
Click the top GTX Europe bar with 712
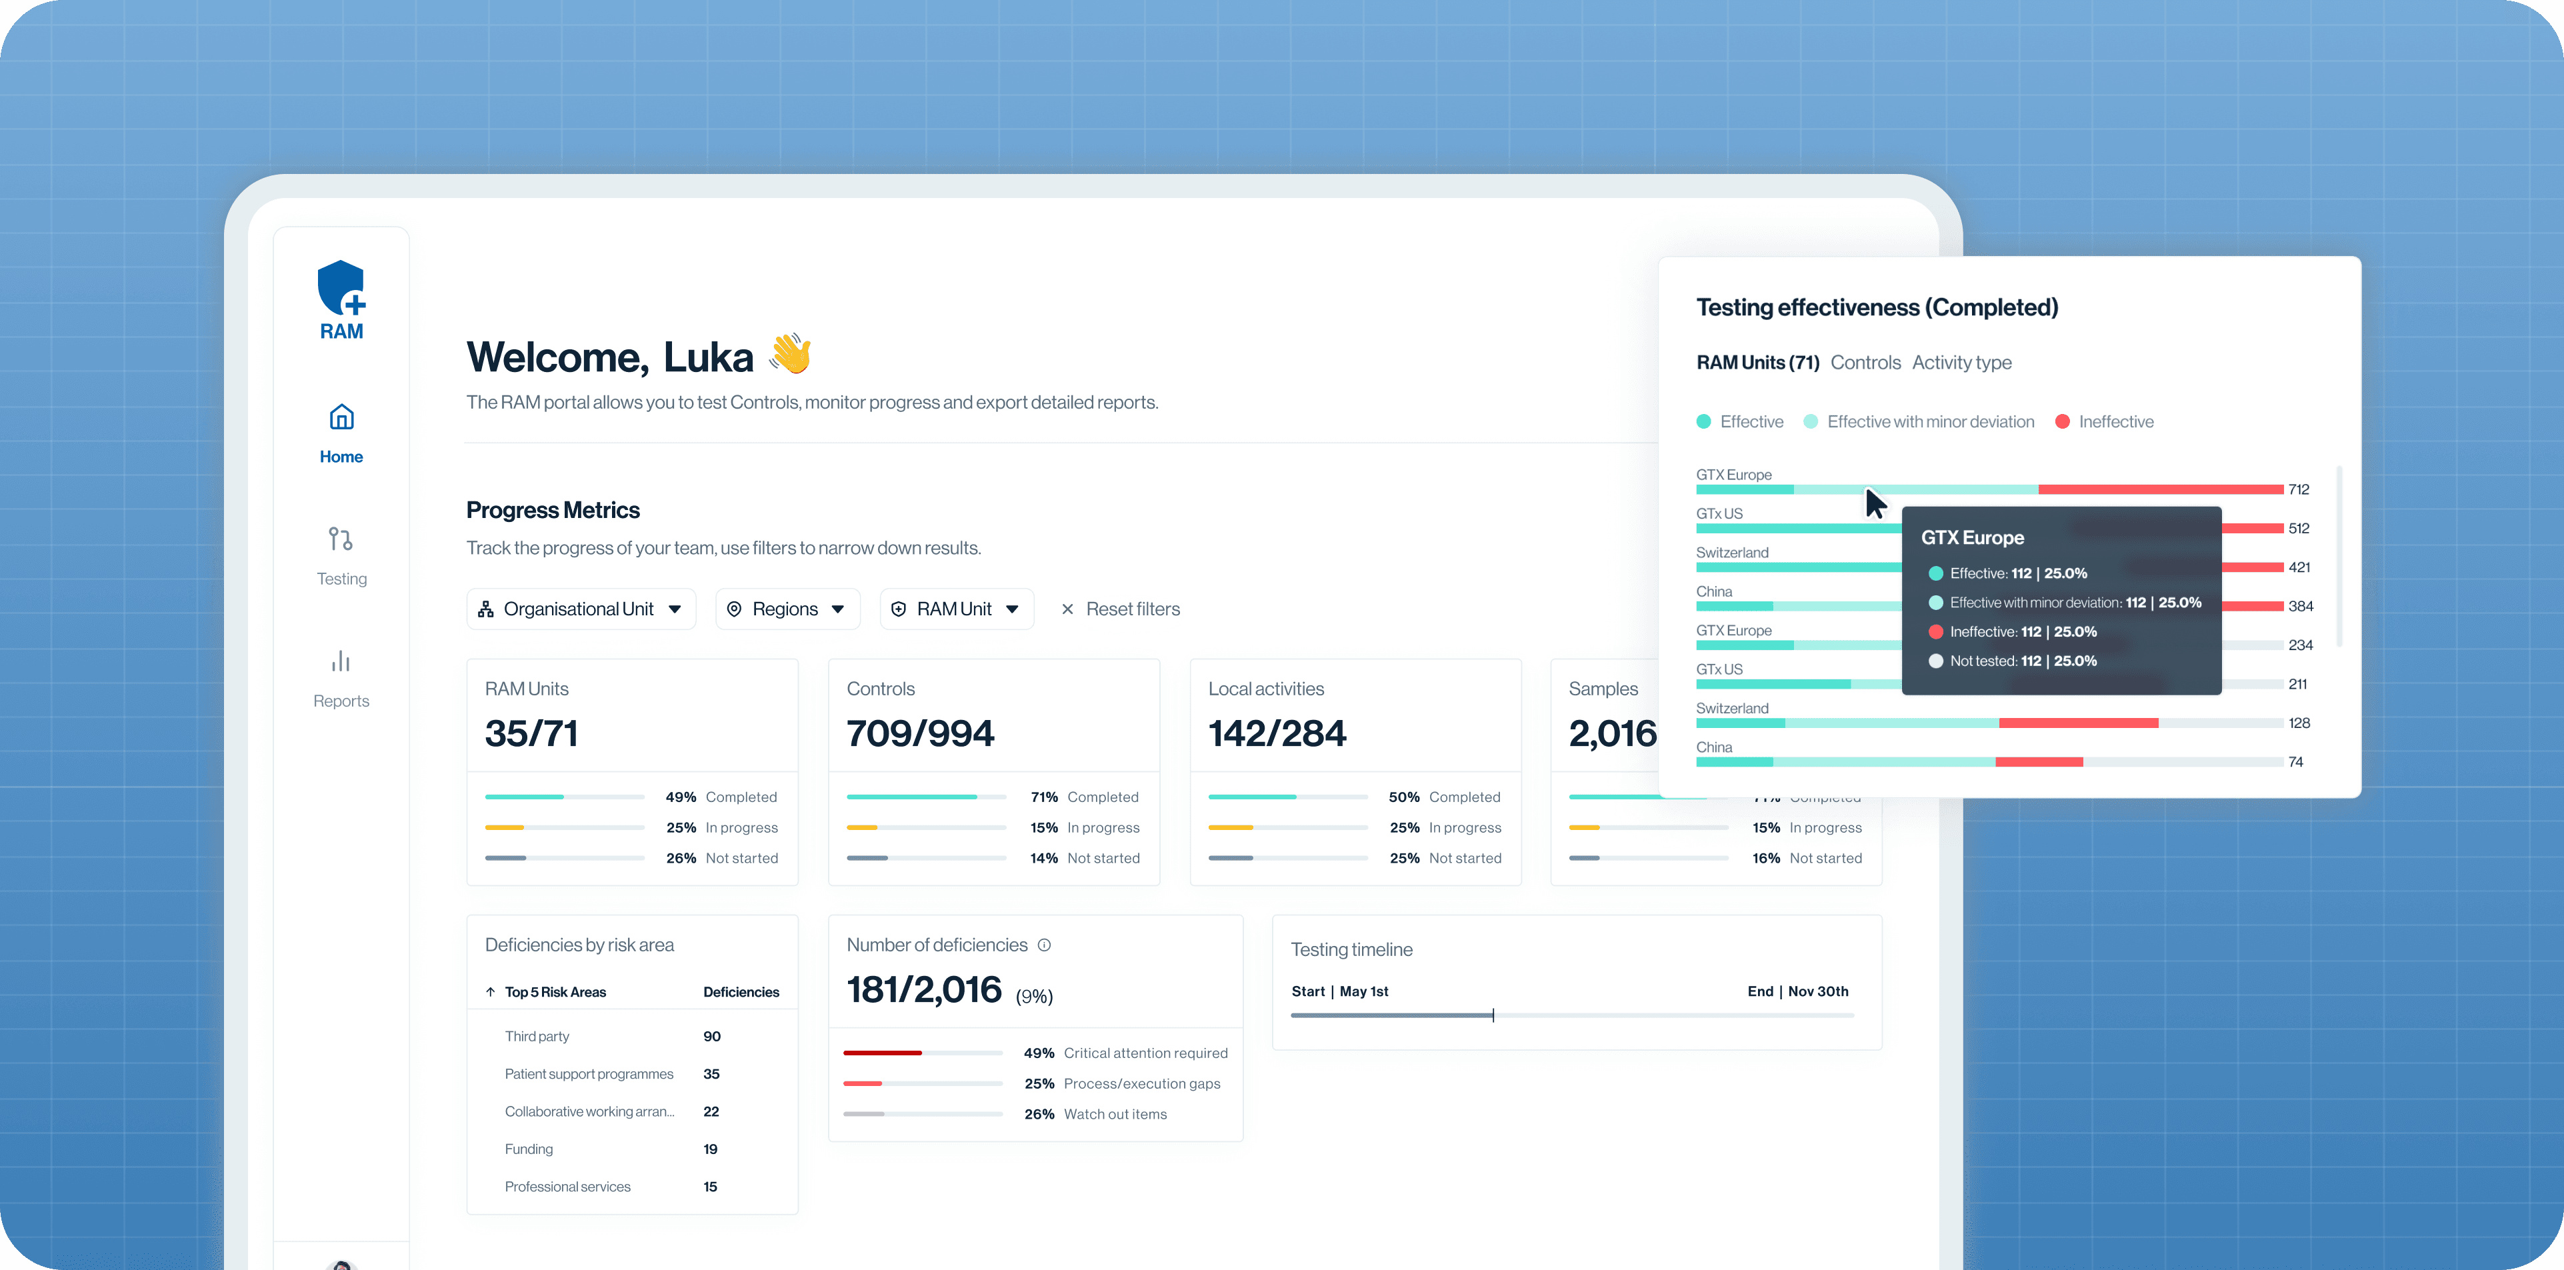pyautogui.click(x=1989, y=490)
